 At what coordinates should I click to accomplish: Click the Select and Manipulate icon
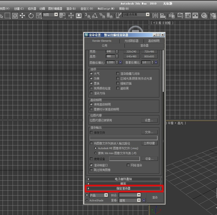click(71, 15)
